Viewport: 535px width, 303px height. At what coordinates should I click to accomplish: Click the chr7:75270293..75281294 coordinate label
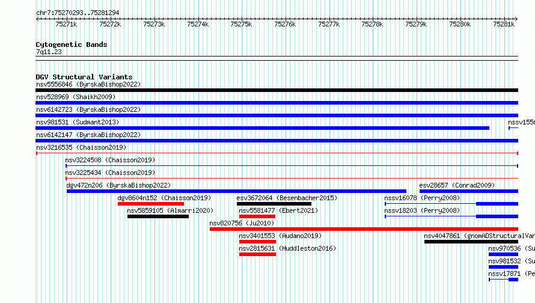(78, 13)
